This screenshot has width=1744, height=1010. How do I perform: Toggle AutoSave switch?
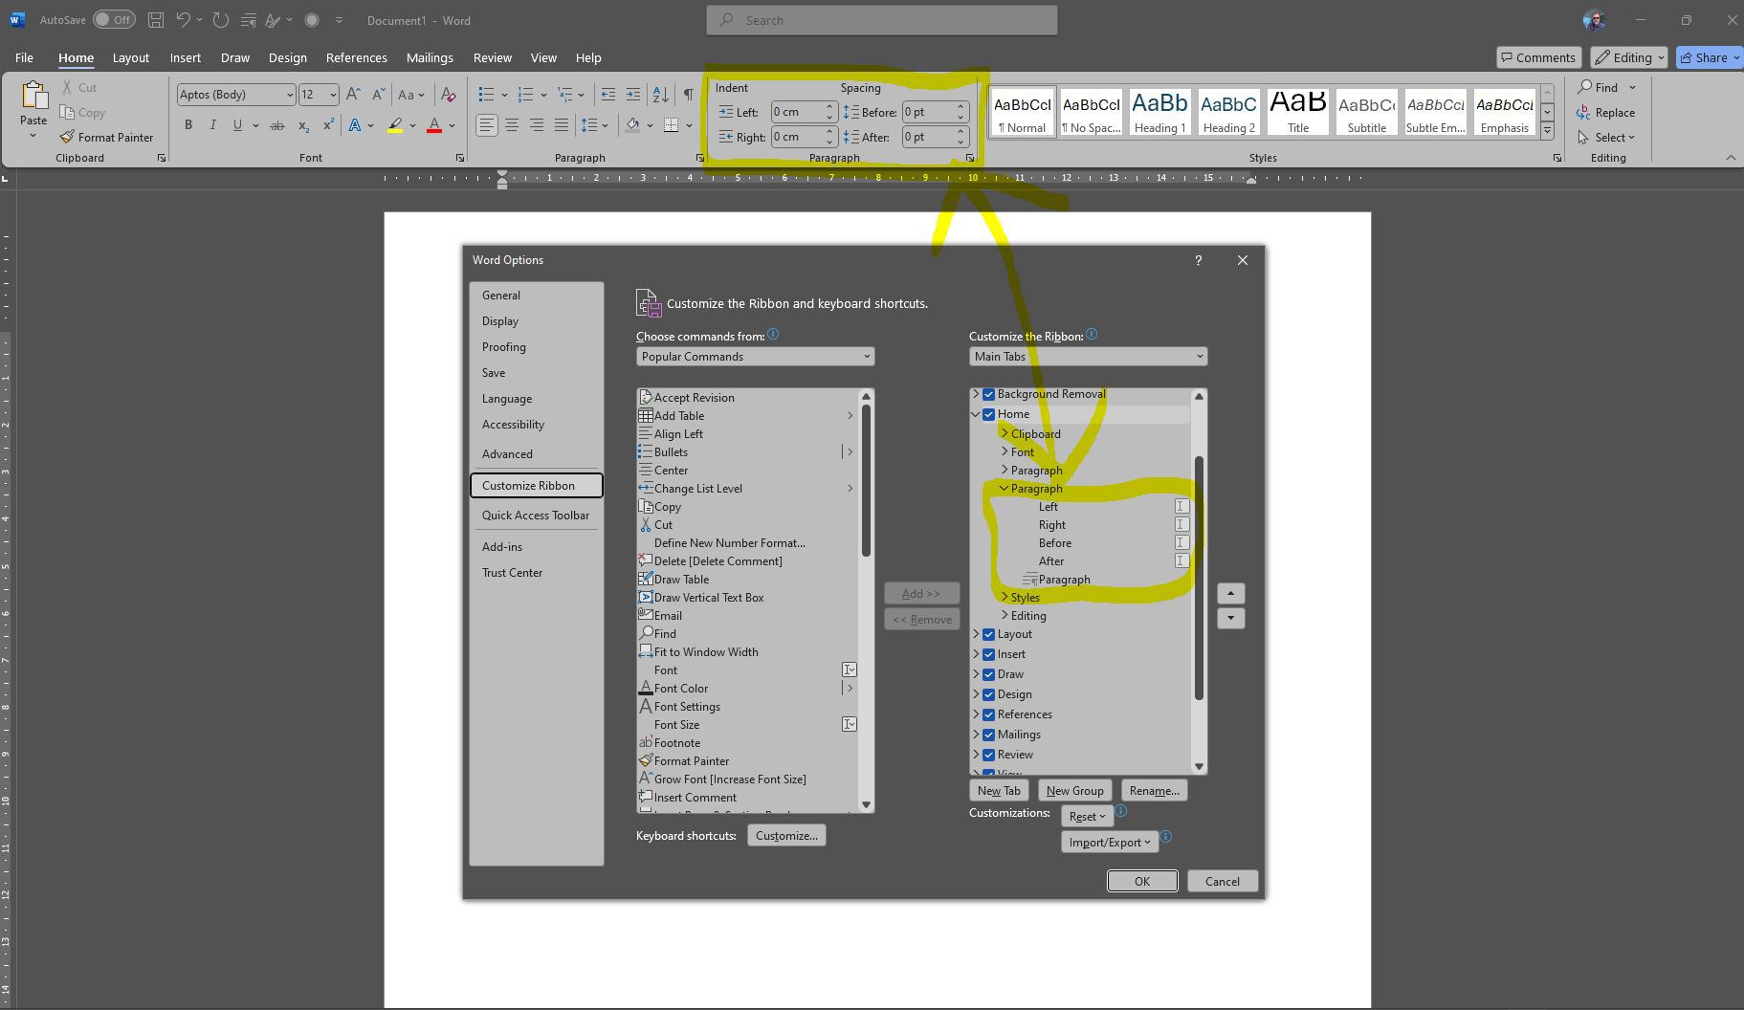point(114,19)
